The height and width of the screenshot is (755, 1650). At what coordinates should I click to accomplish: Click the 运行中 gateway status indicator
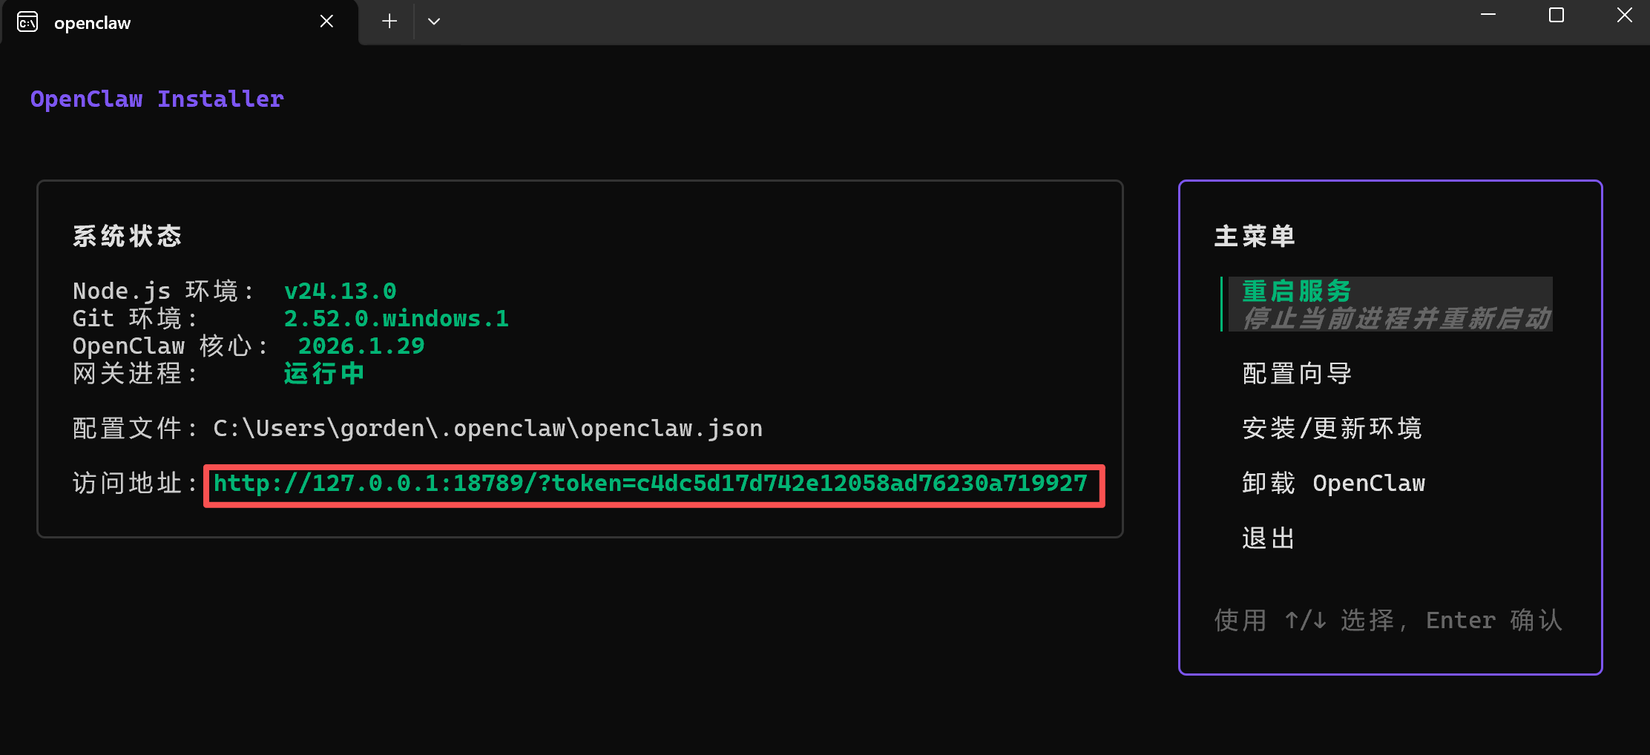(324, 374)
